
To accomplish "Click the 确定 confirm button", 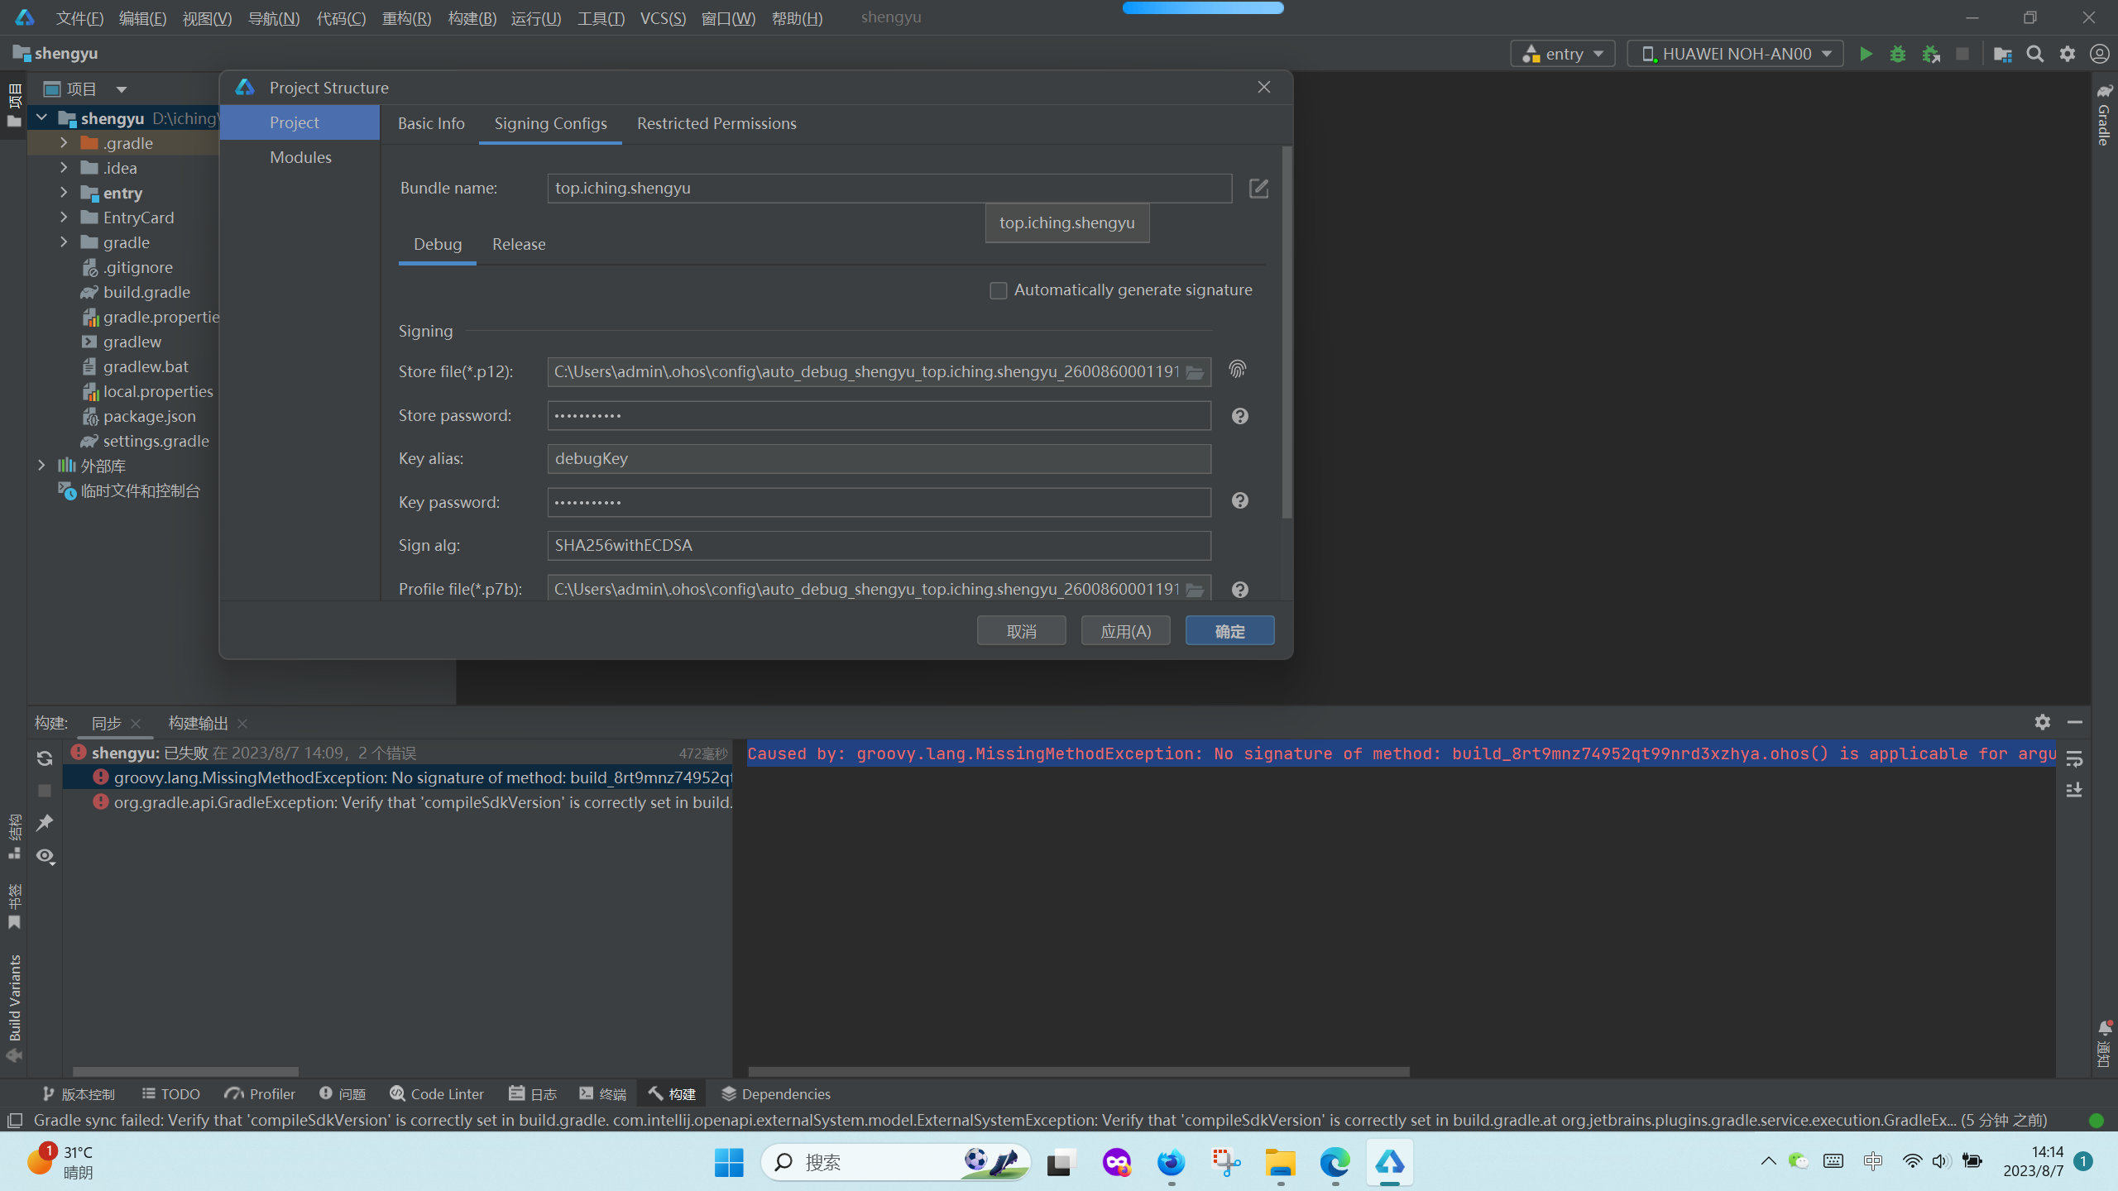I will [x=1230, y=631].
